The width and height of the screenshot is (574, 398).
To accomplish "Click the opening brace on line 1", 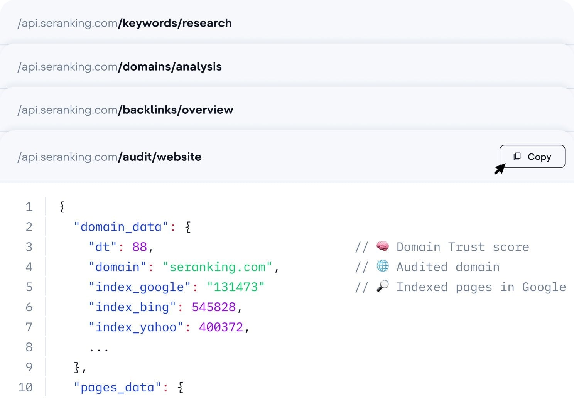I will [x=62, y=207].
